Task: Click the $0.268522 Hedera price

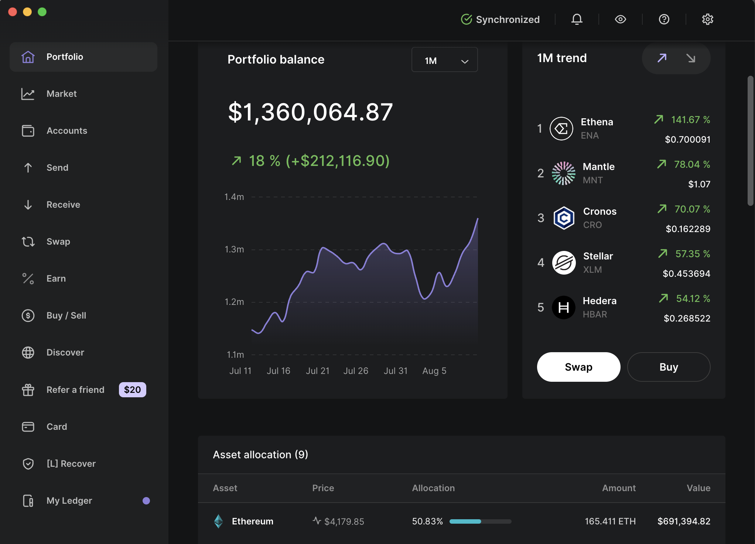Action: click(x=687, y=318)
